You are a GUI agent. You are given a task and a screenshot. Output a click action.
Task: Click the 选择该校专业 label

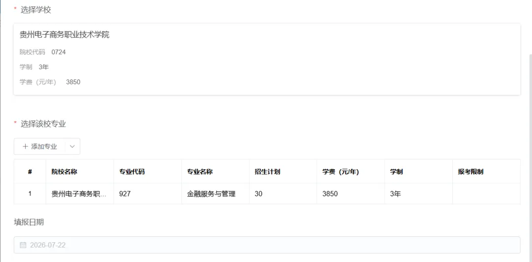[43, 124]
